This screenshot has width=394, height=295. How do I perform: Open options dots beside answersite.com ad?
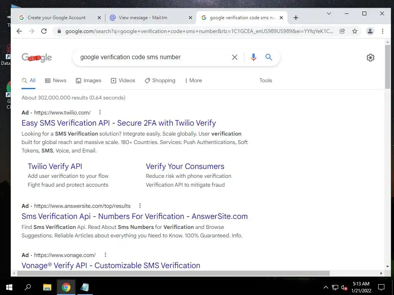point(140,206)
